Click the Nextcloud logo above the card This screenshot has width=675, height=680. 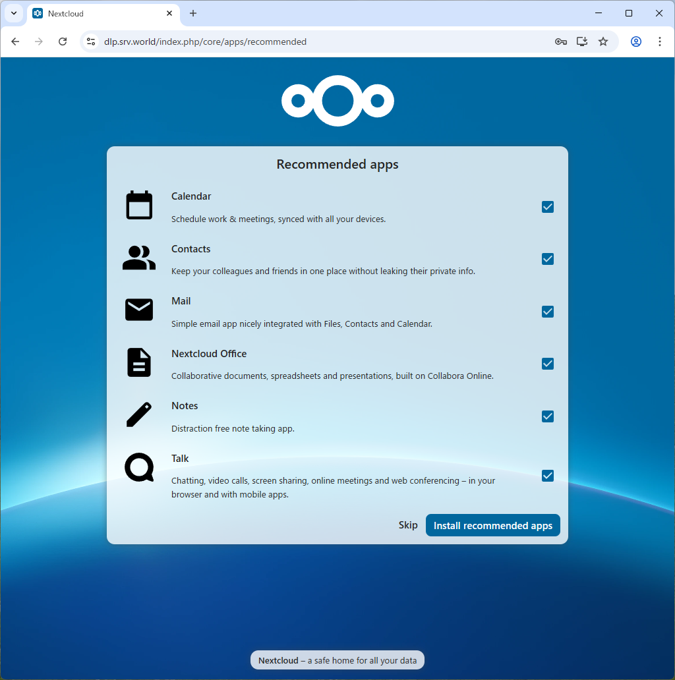337,101
